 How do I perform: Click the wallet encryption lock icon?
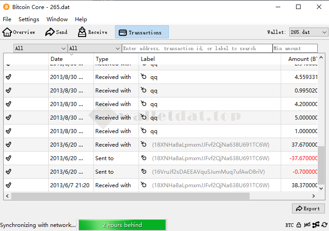(299, 225)
